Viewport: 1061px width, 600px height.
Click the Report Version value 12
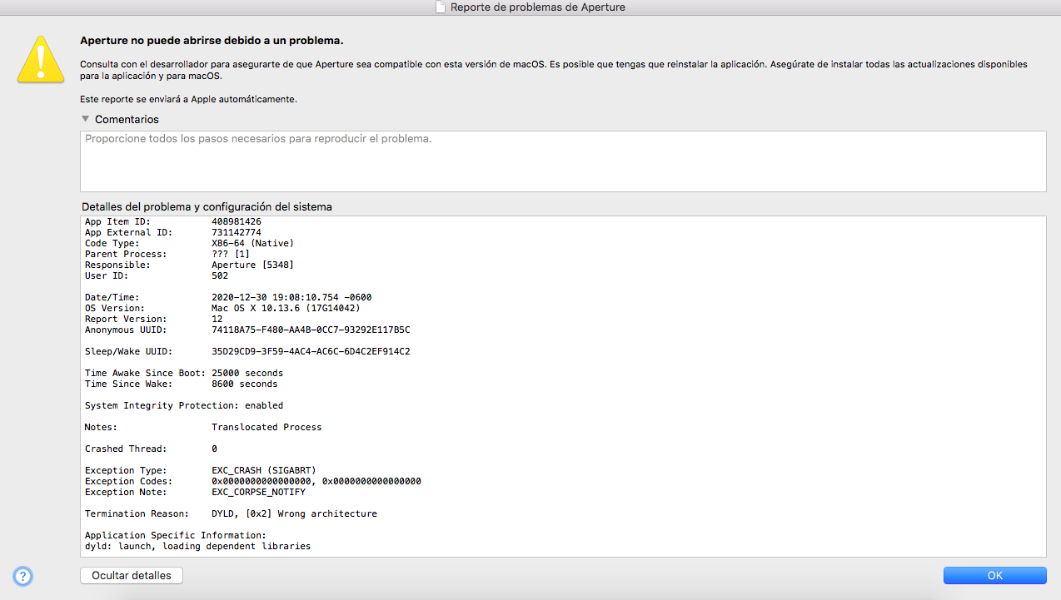217,320
